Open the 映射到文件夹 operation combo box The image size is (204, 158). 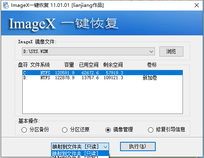[x=80, y=147]
